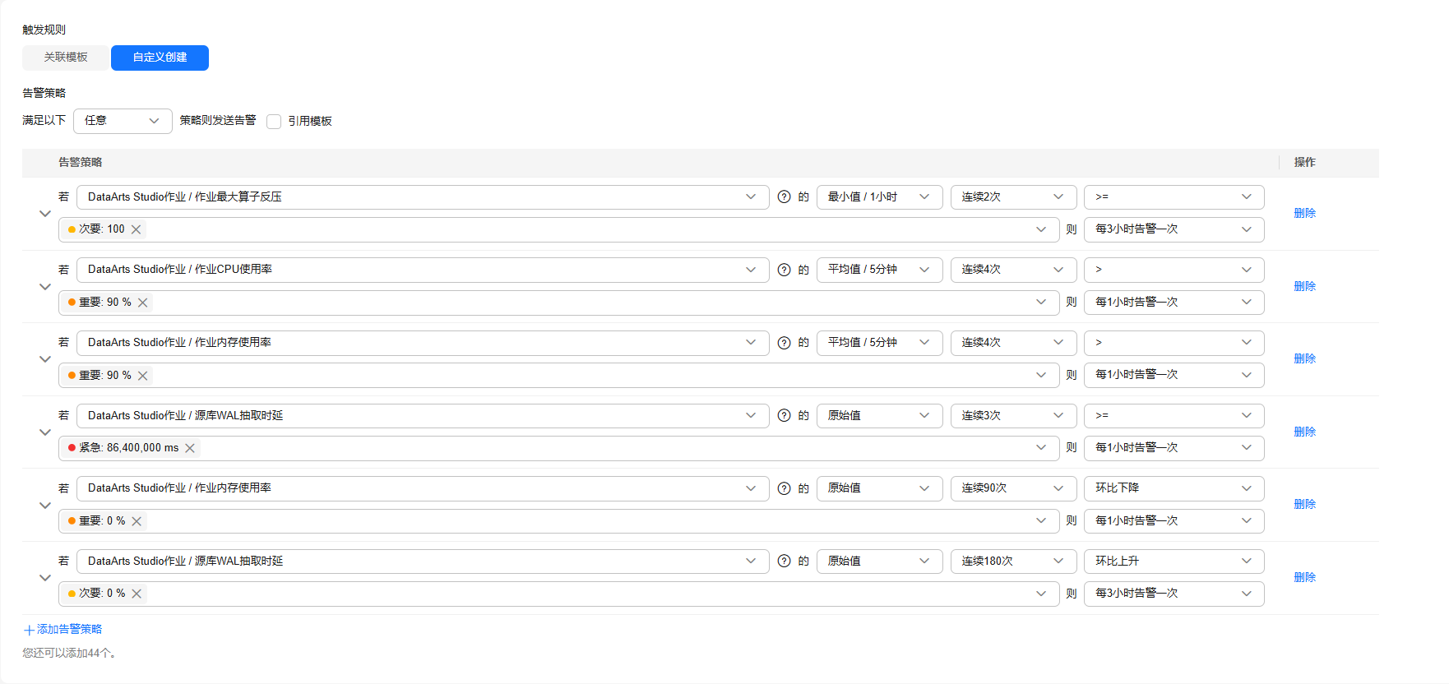Remove the 次要: 100 threshold tag
The width and height of the screenshot is (1449, 684).
point(137,229)
